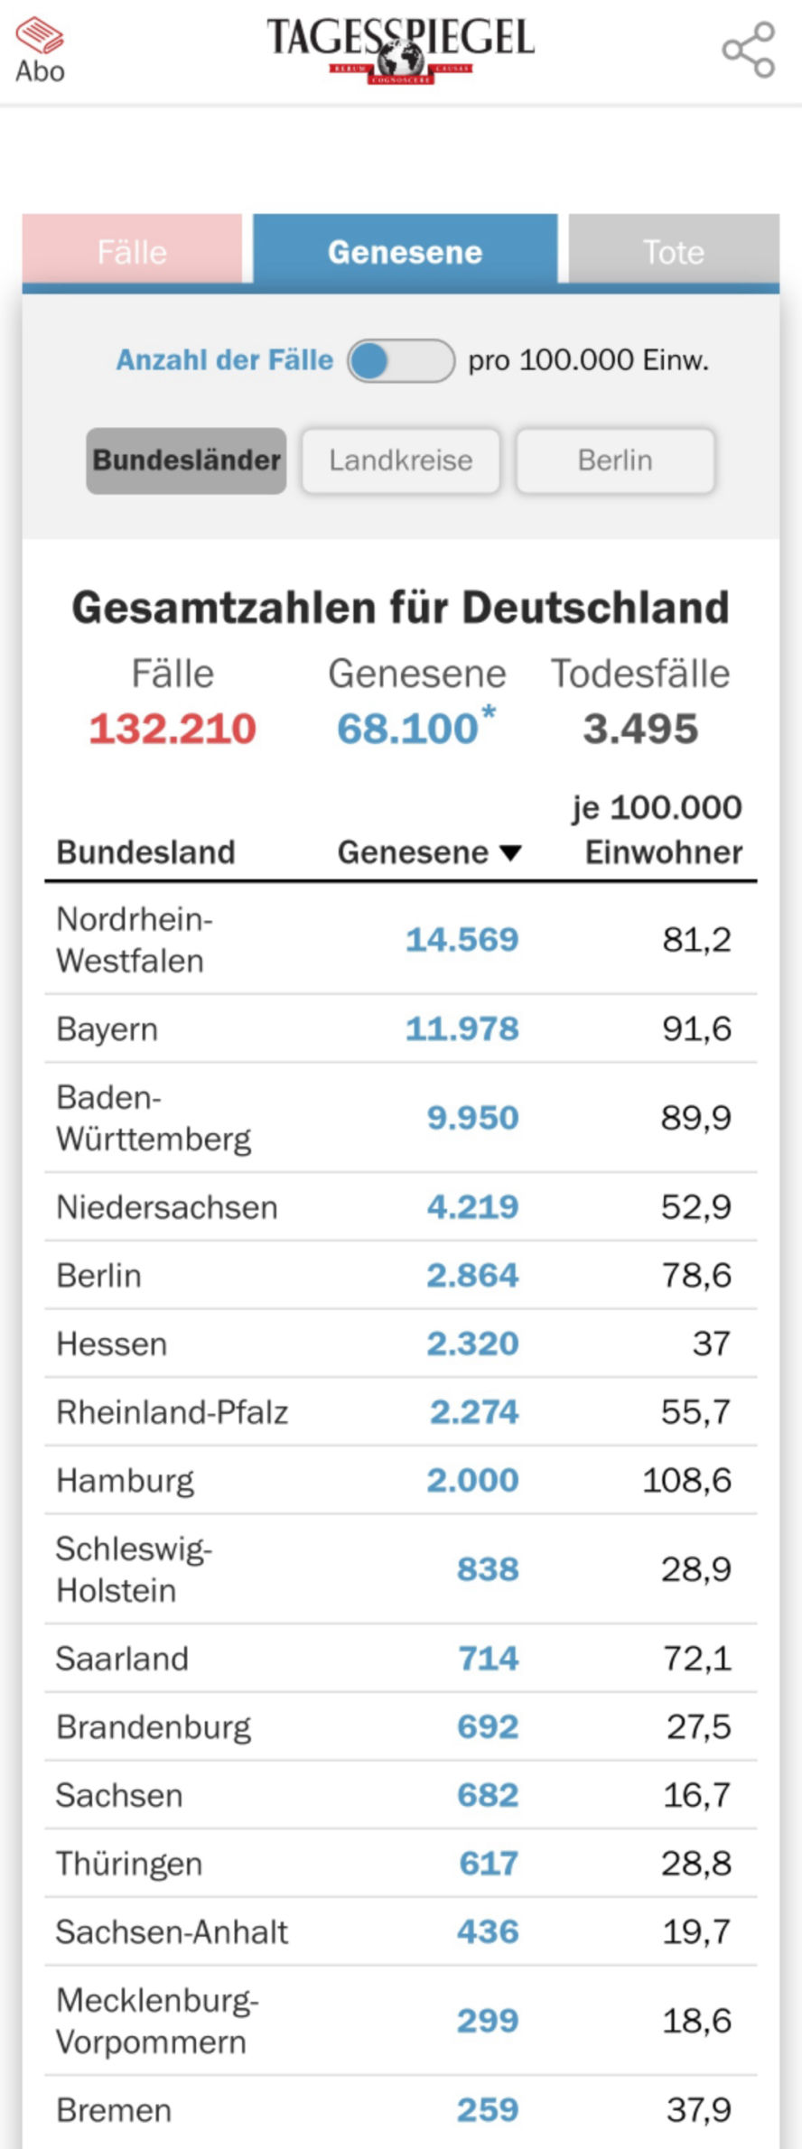The image size is (802, 2149).
Task: Select the Bayern table row
Action: coord(400,1028)
